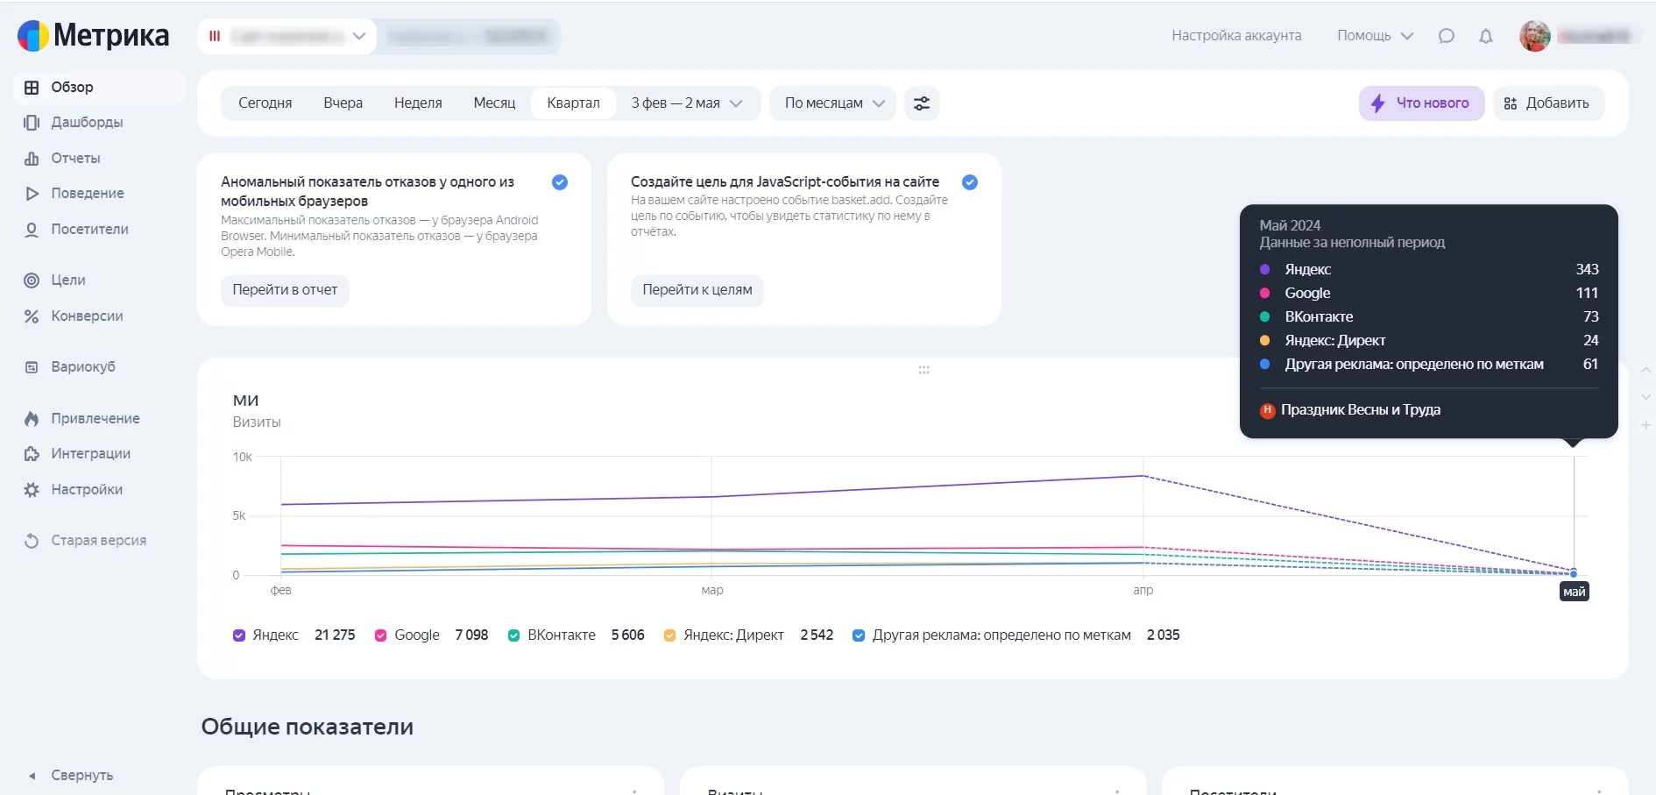
Task: Click the down chevron right of the chart
Action: 1646,397
